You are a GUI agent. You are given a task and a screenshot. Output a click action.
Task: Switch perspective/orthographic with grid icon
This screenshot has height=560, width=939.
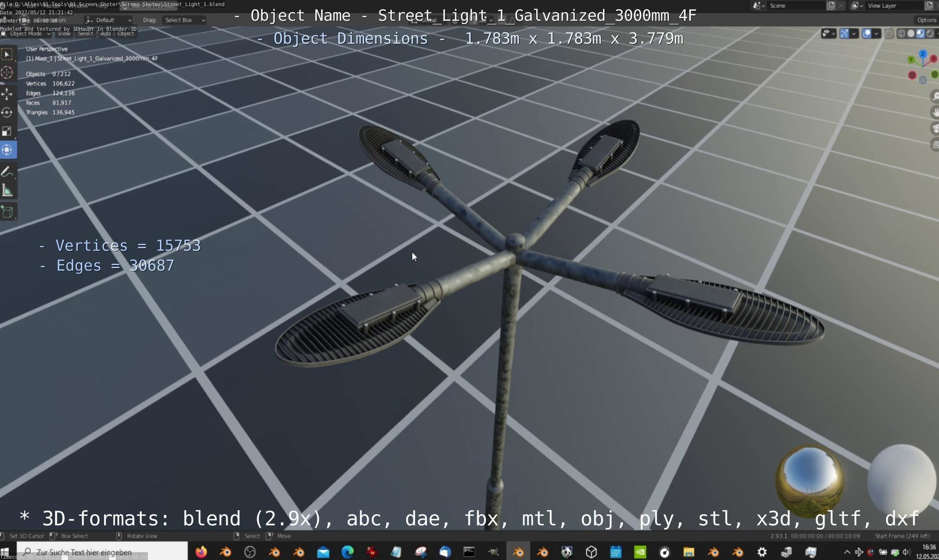[x=935, y=144]
